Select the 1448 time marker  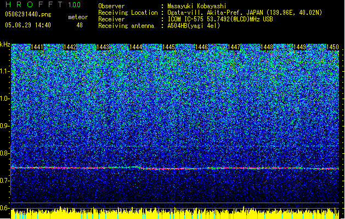267,48
